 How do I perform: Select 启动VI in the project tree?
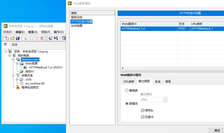[x=29, y=71]
